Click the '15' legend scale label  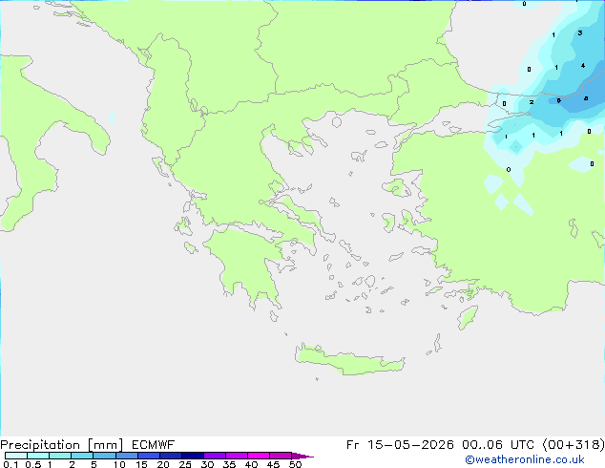(x=141, y=464)
